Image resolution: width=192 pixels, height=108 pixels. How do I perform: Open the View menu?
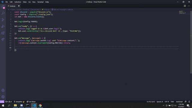click(x=25, y=2)
